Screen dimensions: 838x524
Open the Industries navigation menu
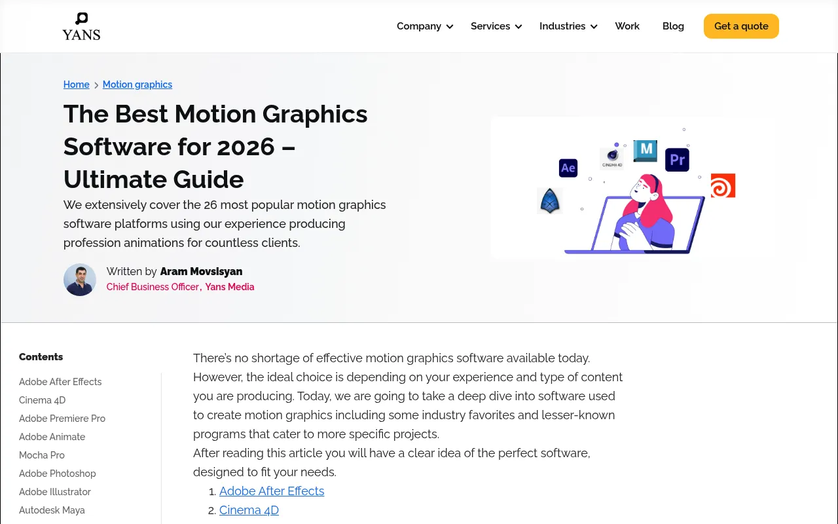568,26
